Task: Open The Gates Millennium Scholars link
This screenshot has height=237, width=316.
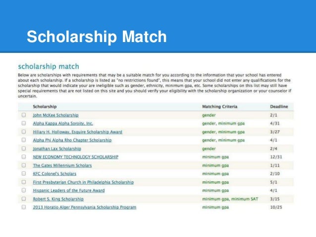Action: 62,166
